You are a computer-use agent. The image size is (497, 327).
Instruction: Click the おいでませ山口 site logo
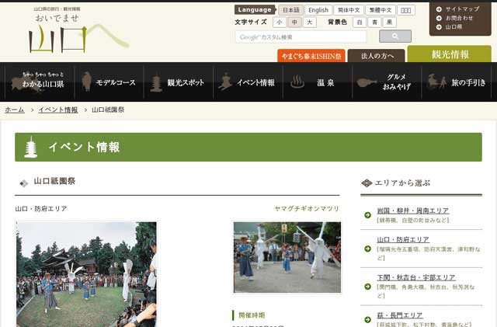(78, 30)
